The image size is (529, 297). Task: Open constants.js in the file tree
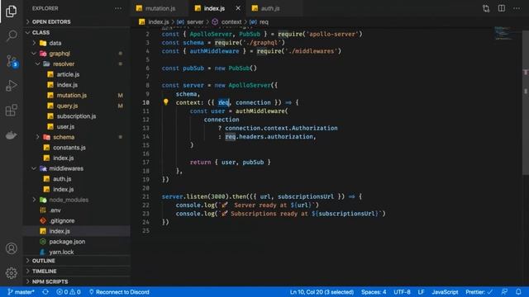point(77,148)
